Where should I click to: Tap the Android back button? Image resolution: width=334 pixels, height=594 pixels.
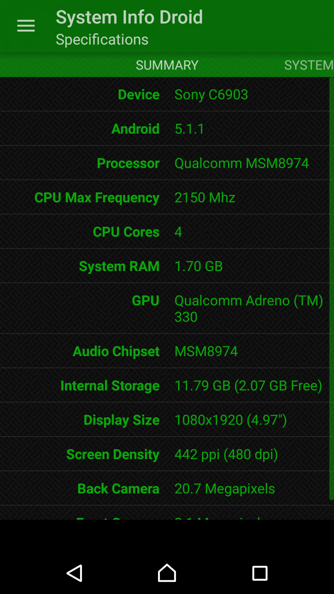pos(75,573)
